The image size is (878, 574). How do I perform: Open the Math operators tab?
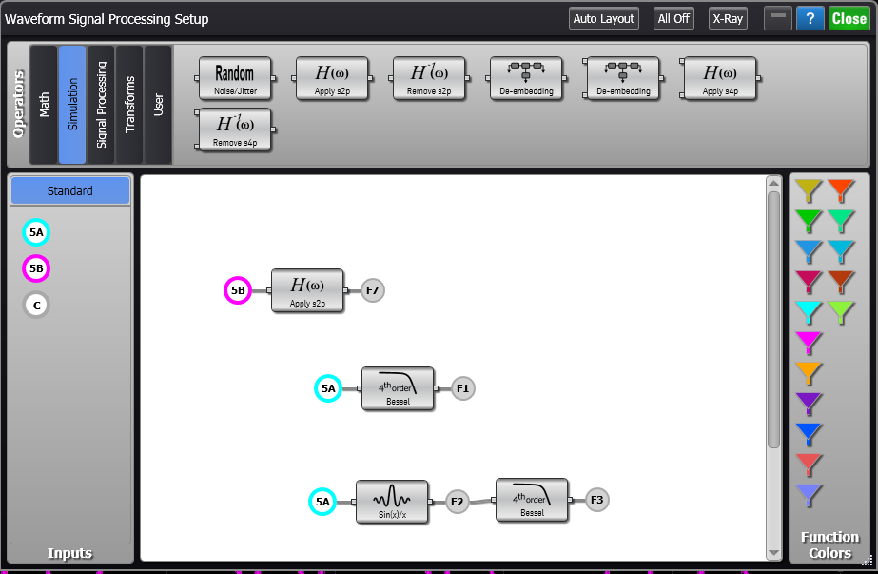[x=45, y=105]
